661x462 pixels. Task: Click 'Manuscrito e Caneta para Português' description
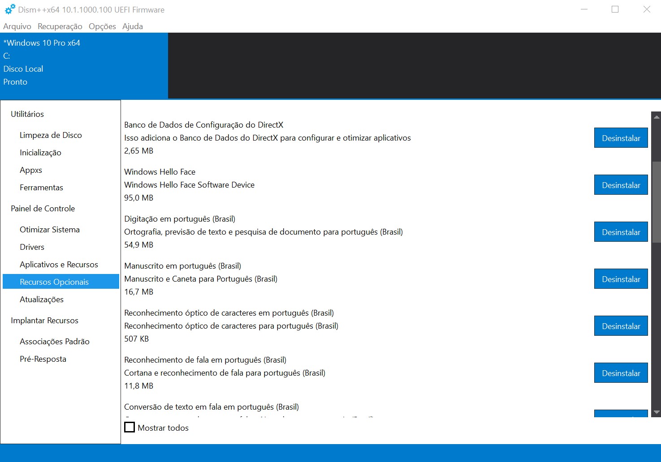(201, 279)
